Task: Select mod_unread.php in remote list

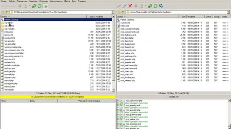Action: 127,81
